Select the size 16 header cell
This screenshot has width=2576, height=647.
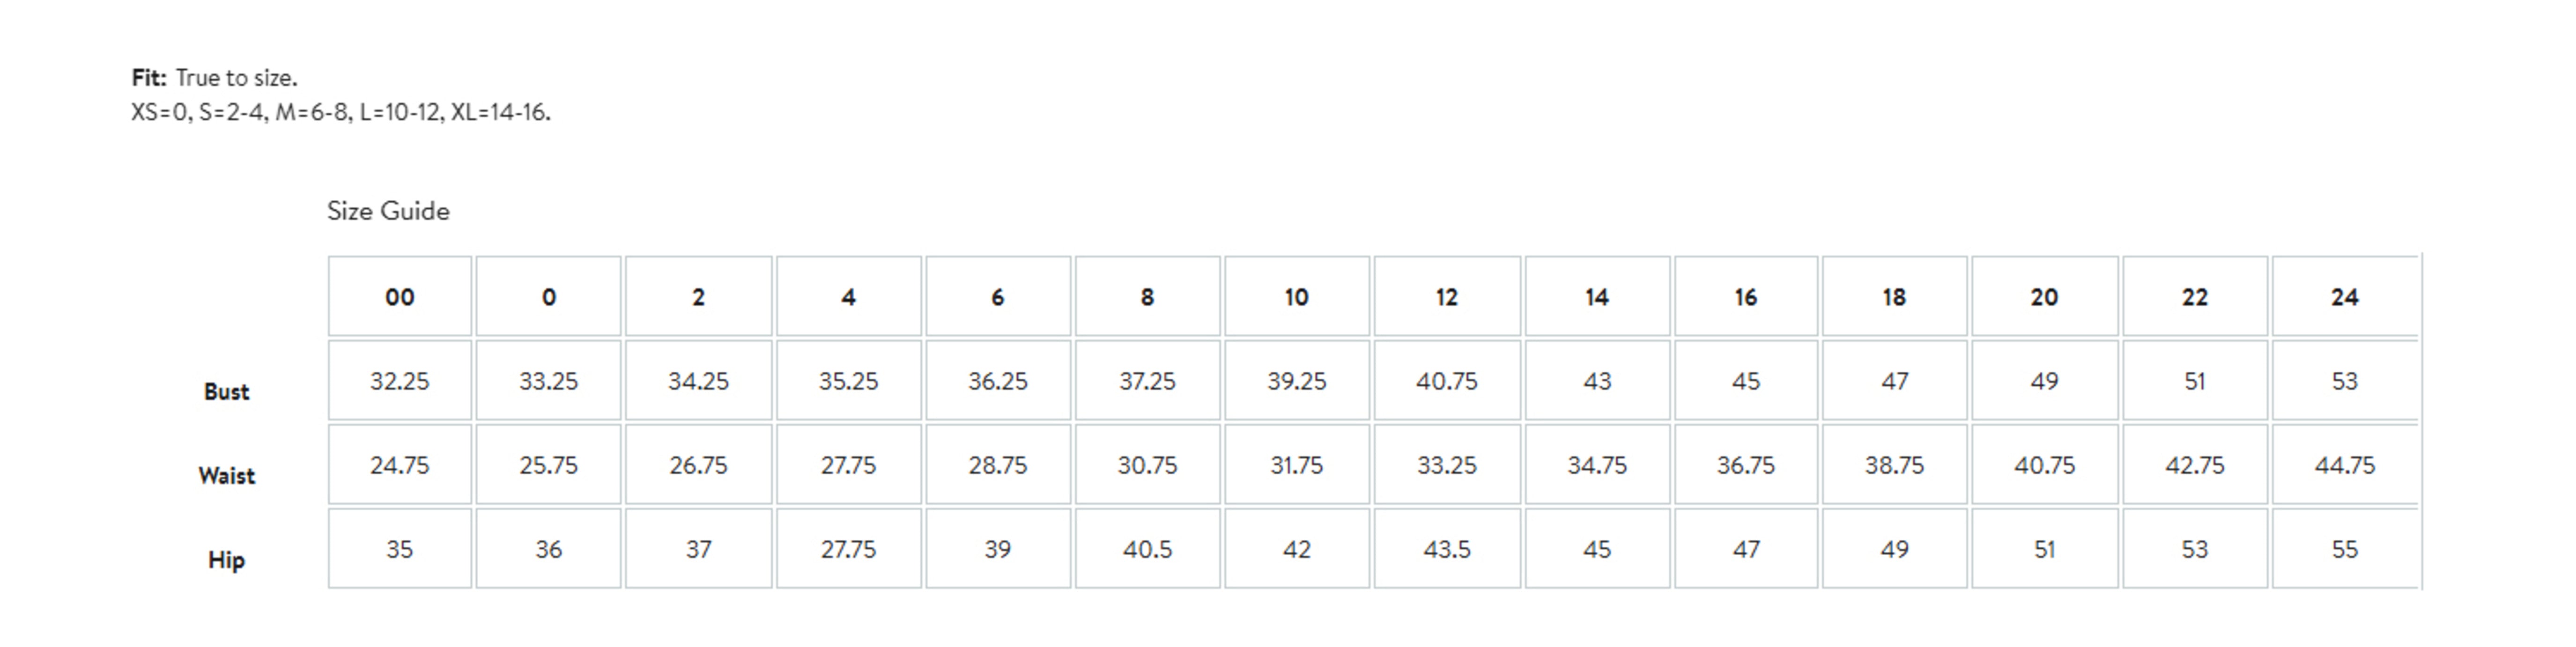point(1745,297)
